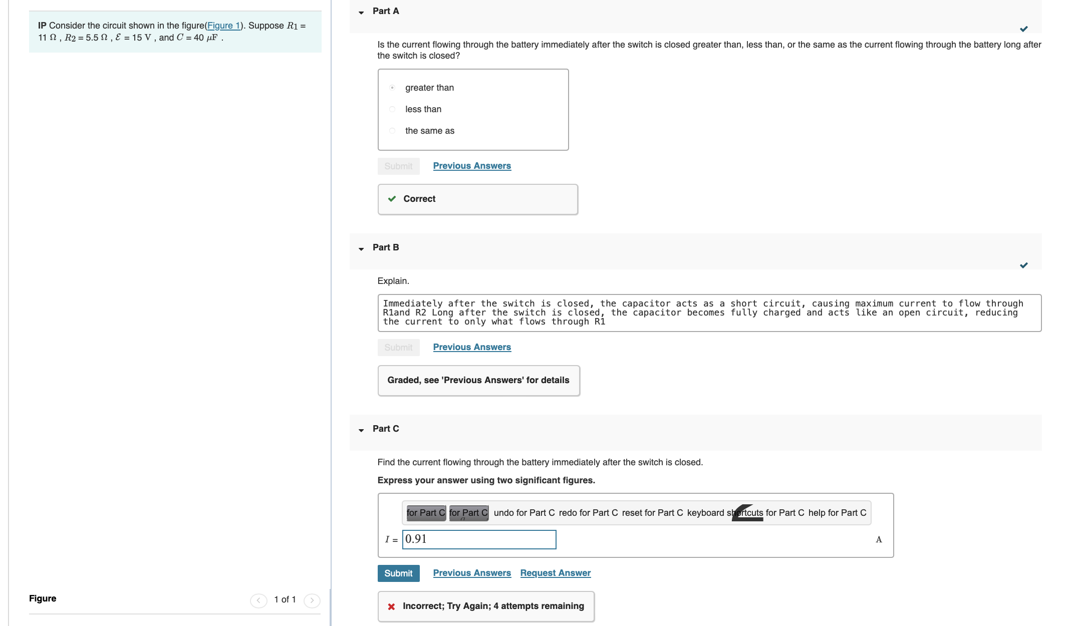Open Previous Answers for Part A

472,166
